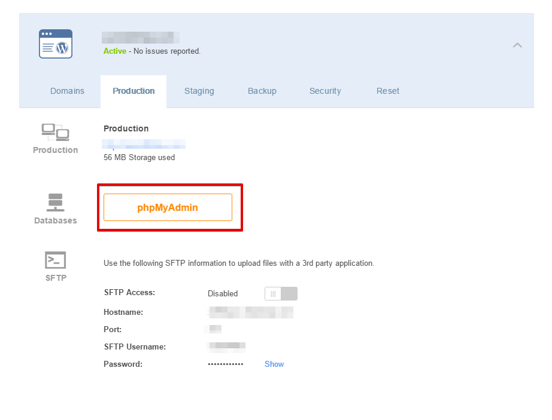
Task: Click the masked Password dots
Action: click(x=225, y=364)
